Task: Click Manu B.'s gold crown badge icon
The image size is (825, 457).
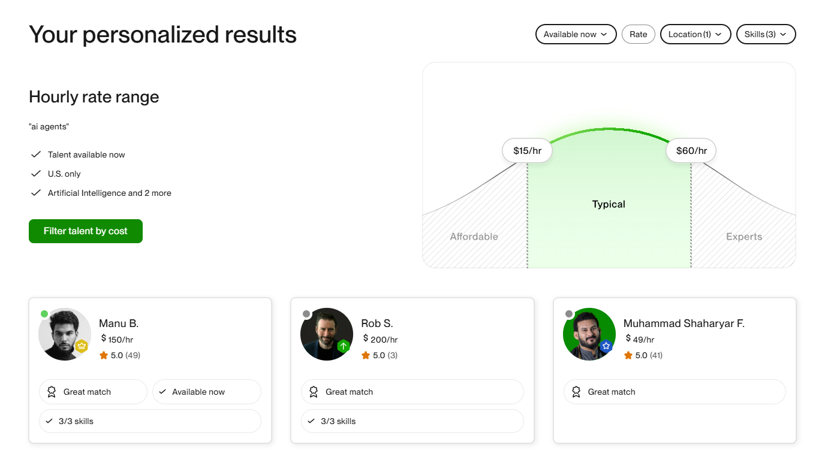Action: pyautogui.click(x=82, y=346)
